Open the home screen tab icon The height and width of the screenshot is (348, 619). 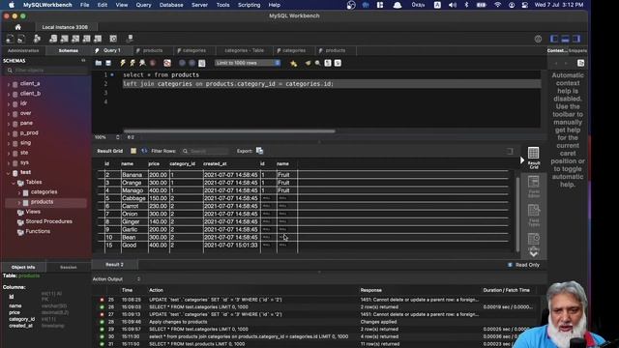pyautogui.click(x=17, y=27)
